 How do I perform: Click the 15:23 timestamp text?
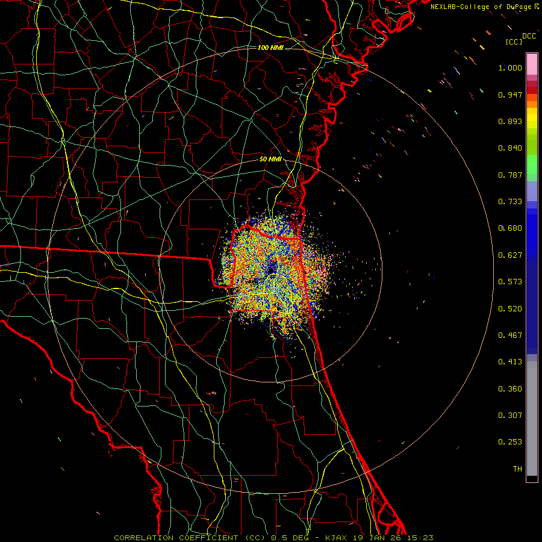420,538
